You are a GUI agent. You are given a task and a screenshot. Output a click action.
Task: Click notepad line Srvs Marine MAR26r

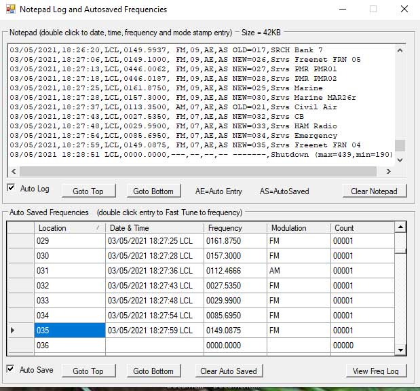click(183, 98)
